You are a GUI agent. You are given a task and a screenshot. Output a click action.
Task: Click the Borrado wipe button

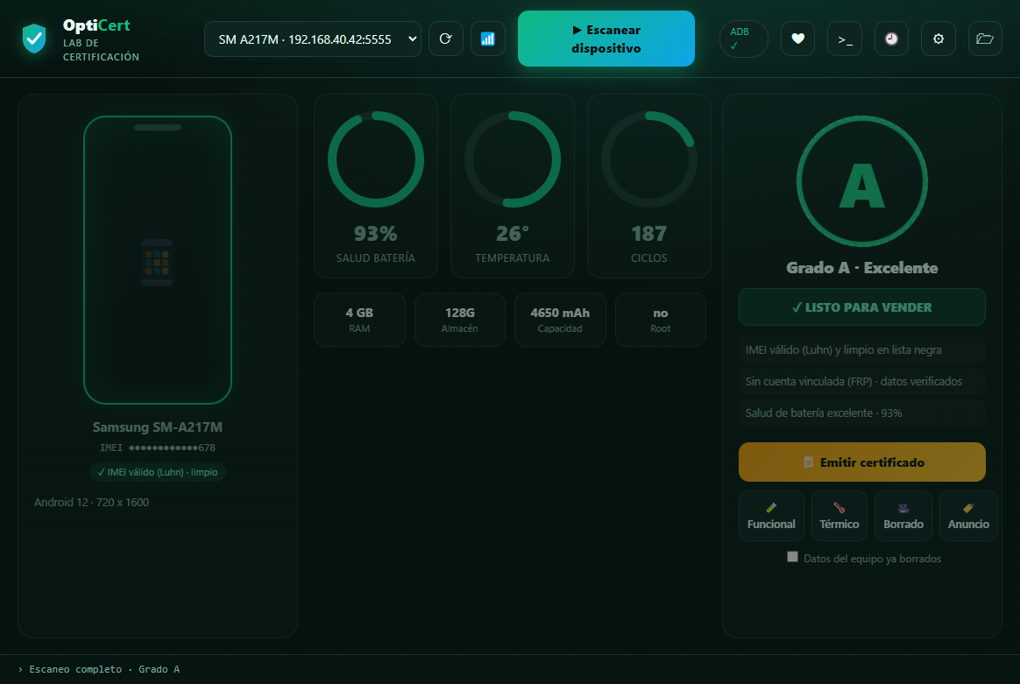coord(903,516)
